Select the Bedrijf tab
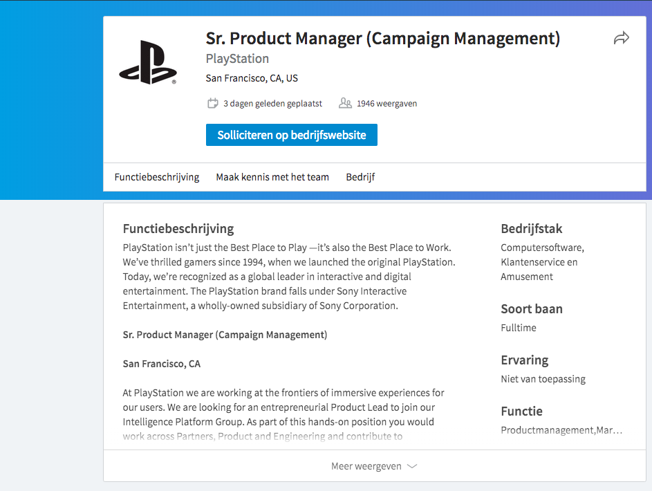Screen dimensions: 652x491 tap(360, 177)
